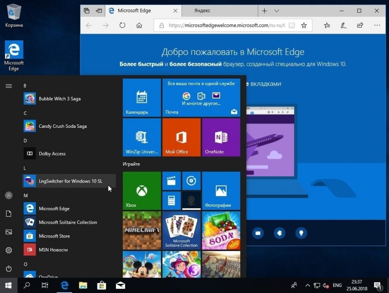Open a new tab in Edge

(265, 11)
